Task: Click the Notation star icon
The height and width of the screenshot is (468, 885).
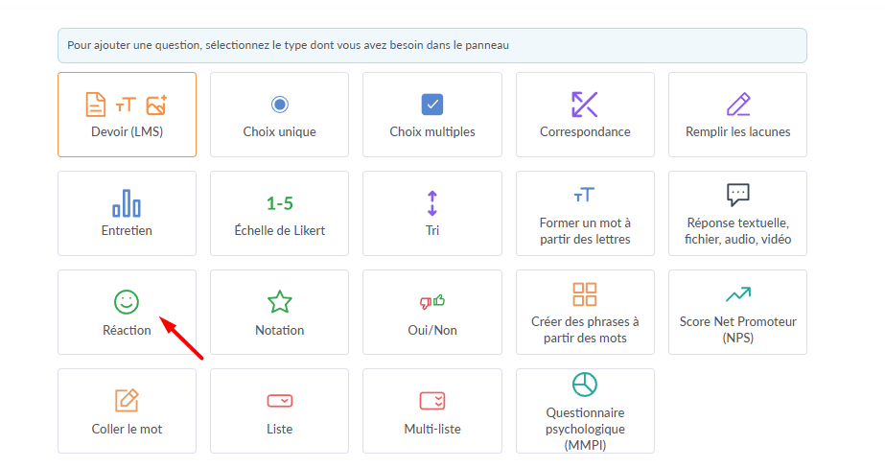Action: point(279,302)
